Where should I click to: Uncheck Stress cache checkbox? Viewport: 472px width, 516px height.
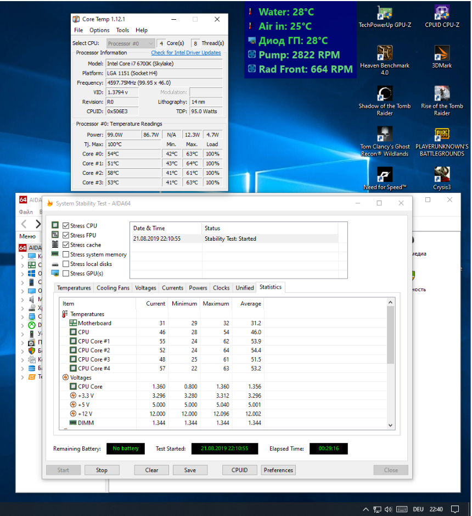tap(66, 245)
